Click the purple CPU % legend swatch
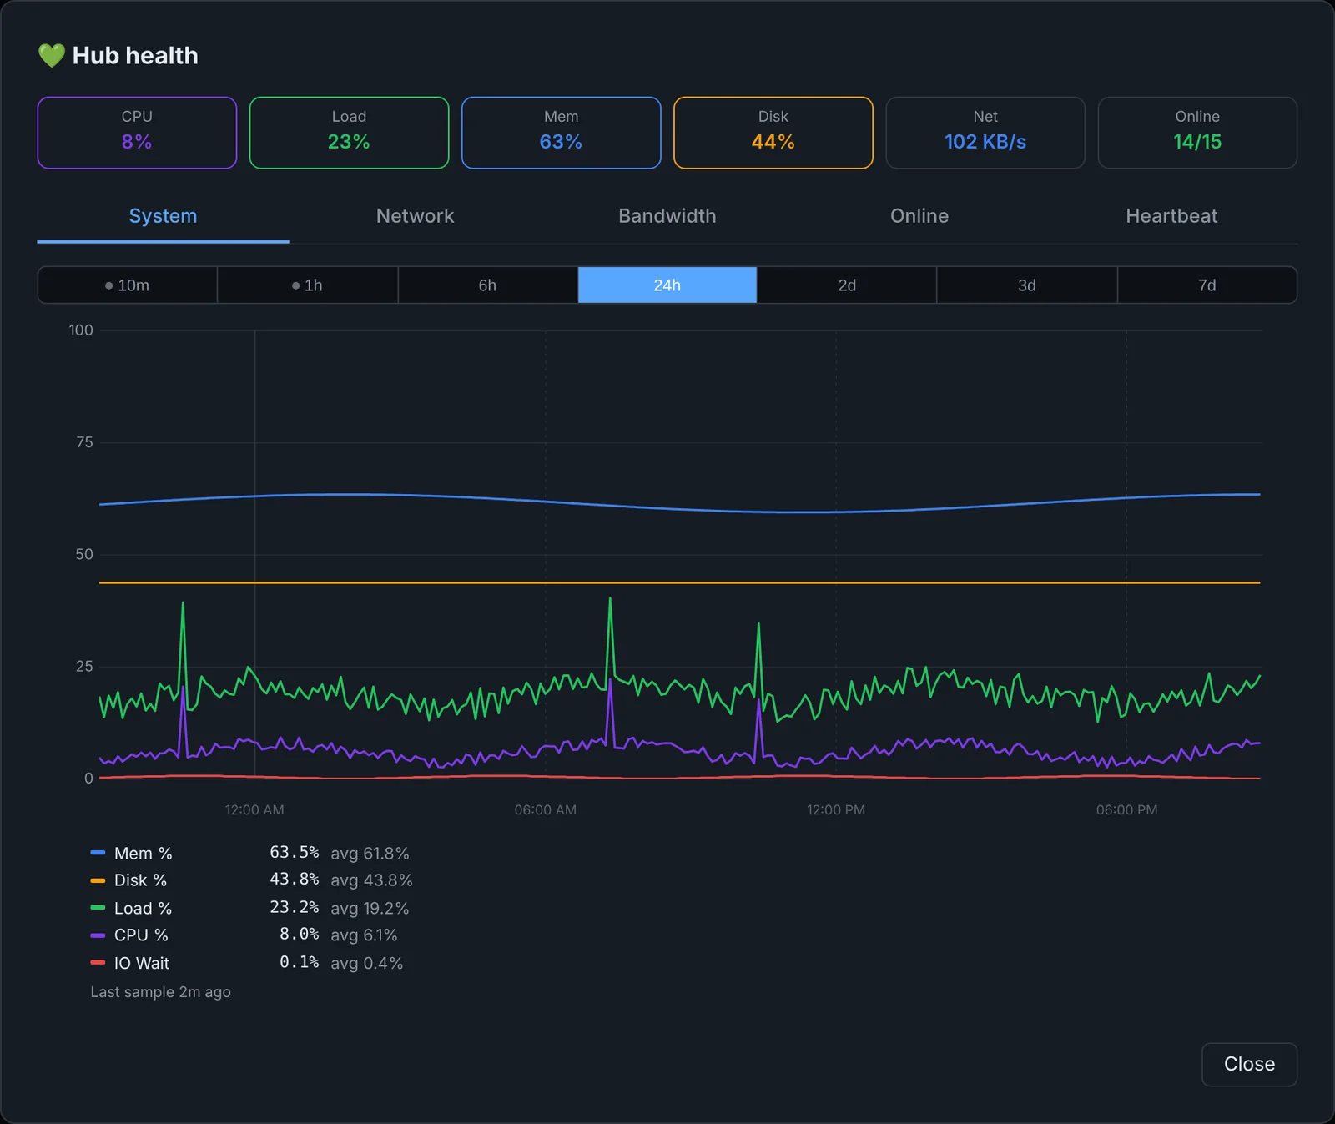The width and height of the screenshot is (1335, 1124). click(98, 935)
